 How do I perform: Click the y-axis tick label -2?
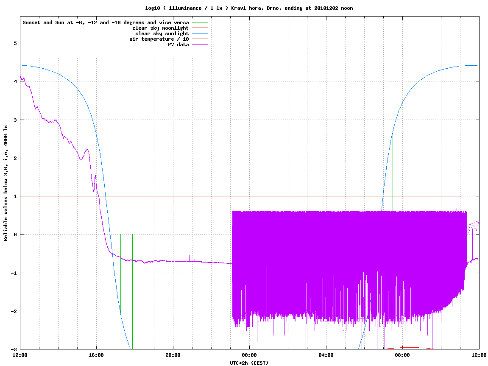pyautogui.click(x=14, y=311)
